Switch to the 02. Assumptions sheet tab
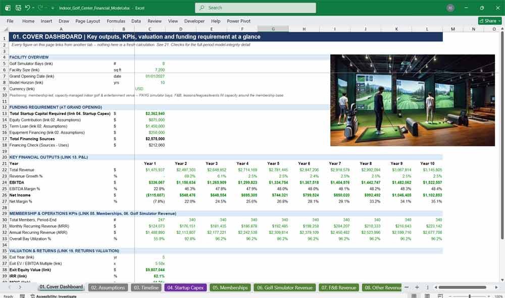The height and width of the screenshot is (298, 505). click(x=108, y=288)
